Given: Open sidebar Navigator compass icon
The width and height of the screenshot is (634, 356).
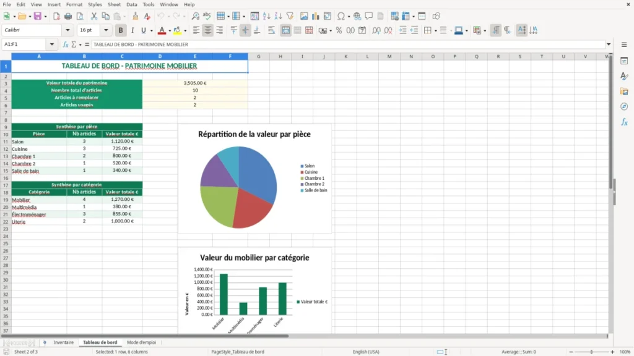Looking at the screenshot, I should coord(624,106).
